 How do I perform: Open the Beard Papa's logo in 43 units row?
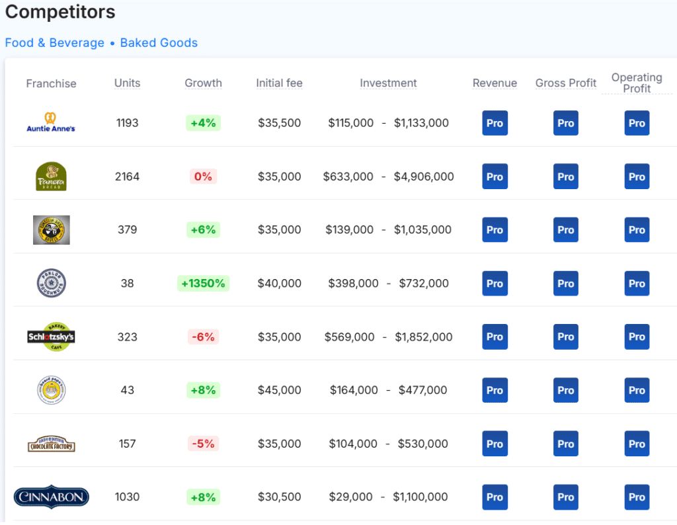coord(52,390)
